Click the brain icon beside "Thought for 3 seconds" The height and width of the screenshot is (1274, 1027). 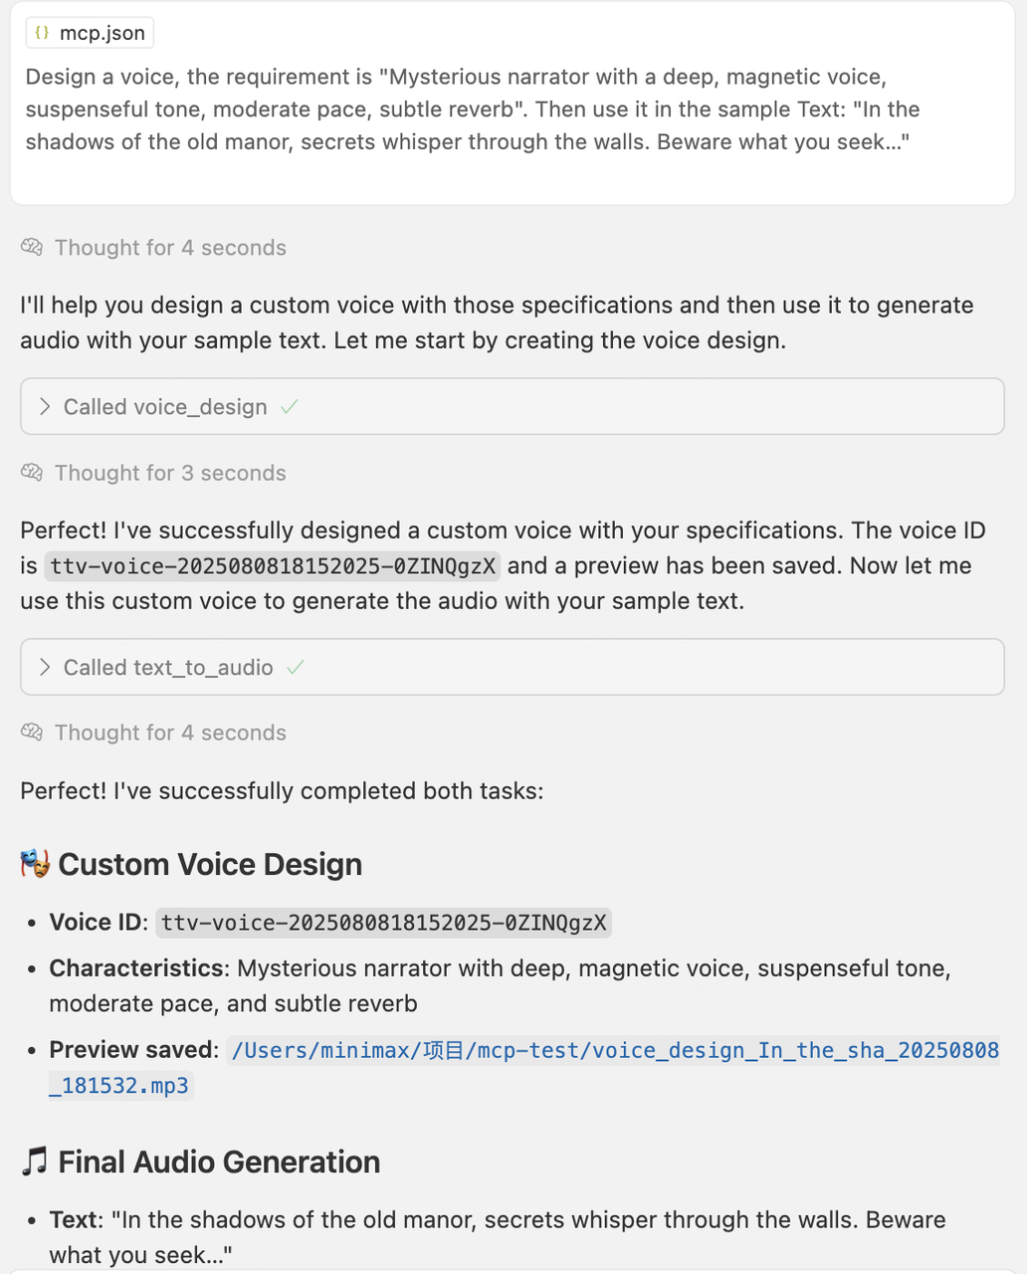[x=32, y=473]
